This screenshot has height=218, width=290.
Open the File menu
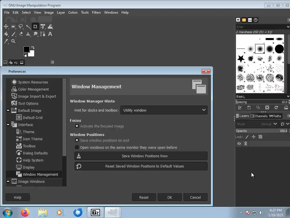pyautogui.click(x=7, y=12)
